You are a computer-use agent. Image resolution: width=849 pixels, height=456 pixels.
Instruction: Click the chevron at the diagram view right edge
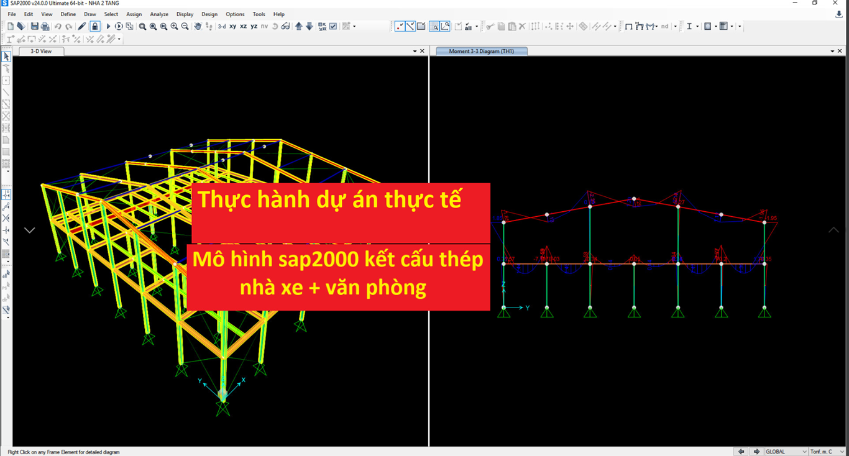point(833,230)
